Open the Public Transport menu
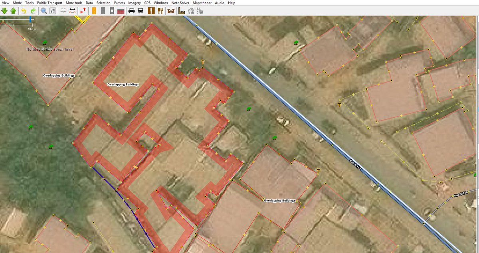Image resolution: width=479 pixels, height=253 pixels. point(50,3)
